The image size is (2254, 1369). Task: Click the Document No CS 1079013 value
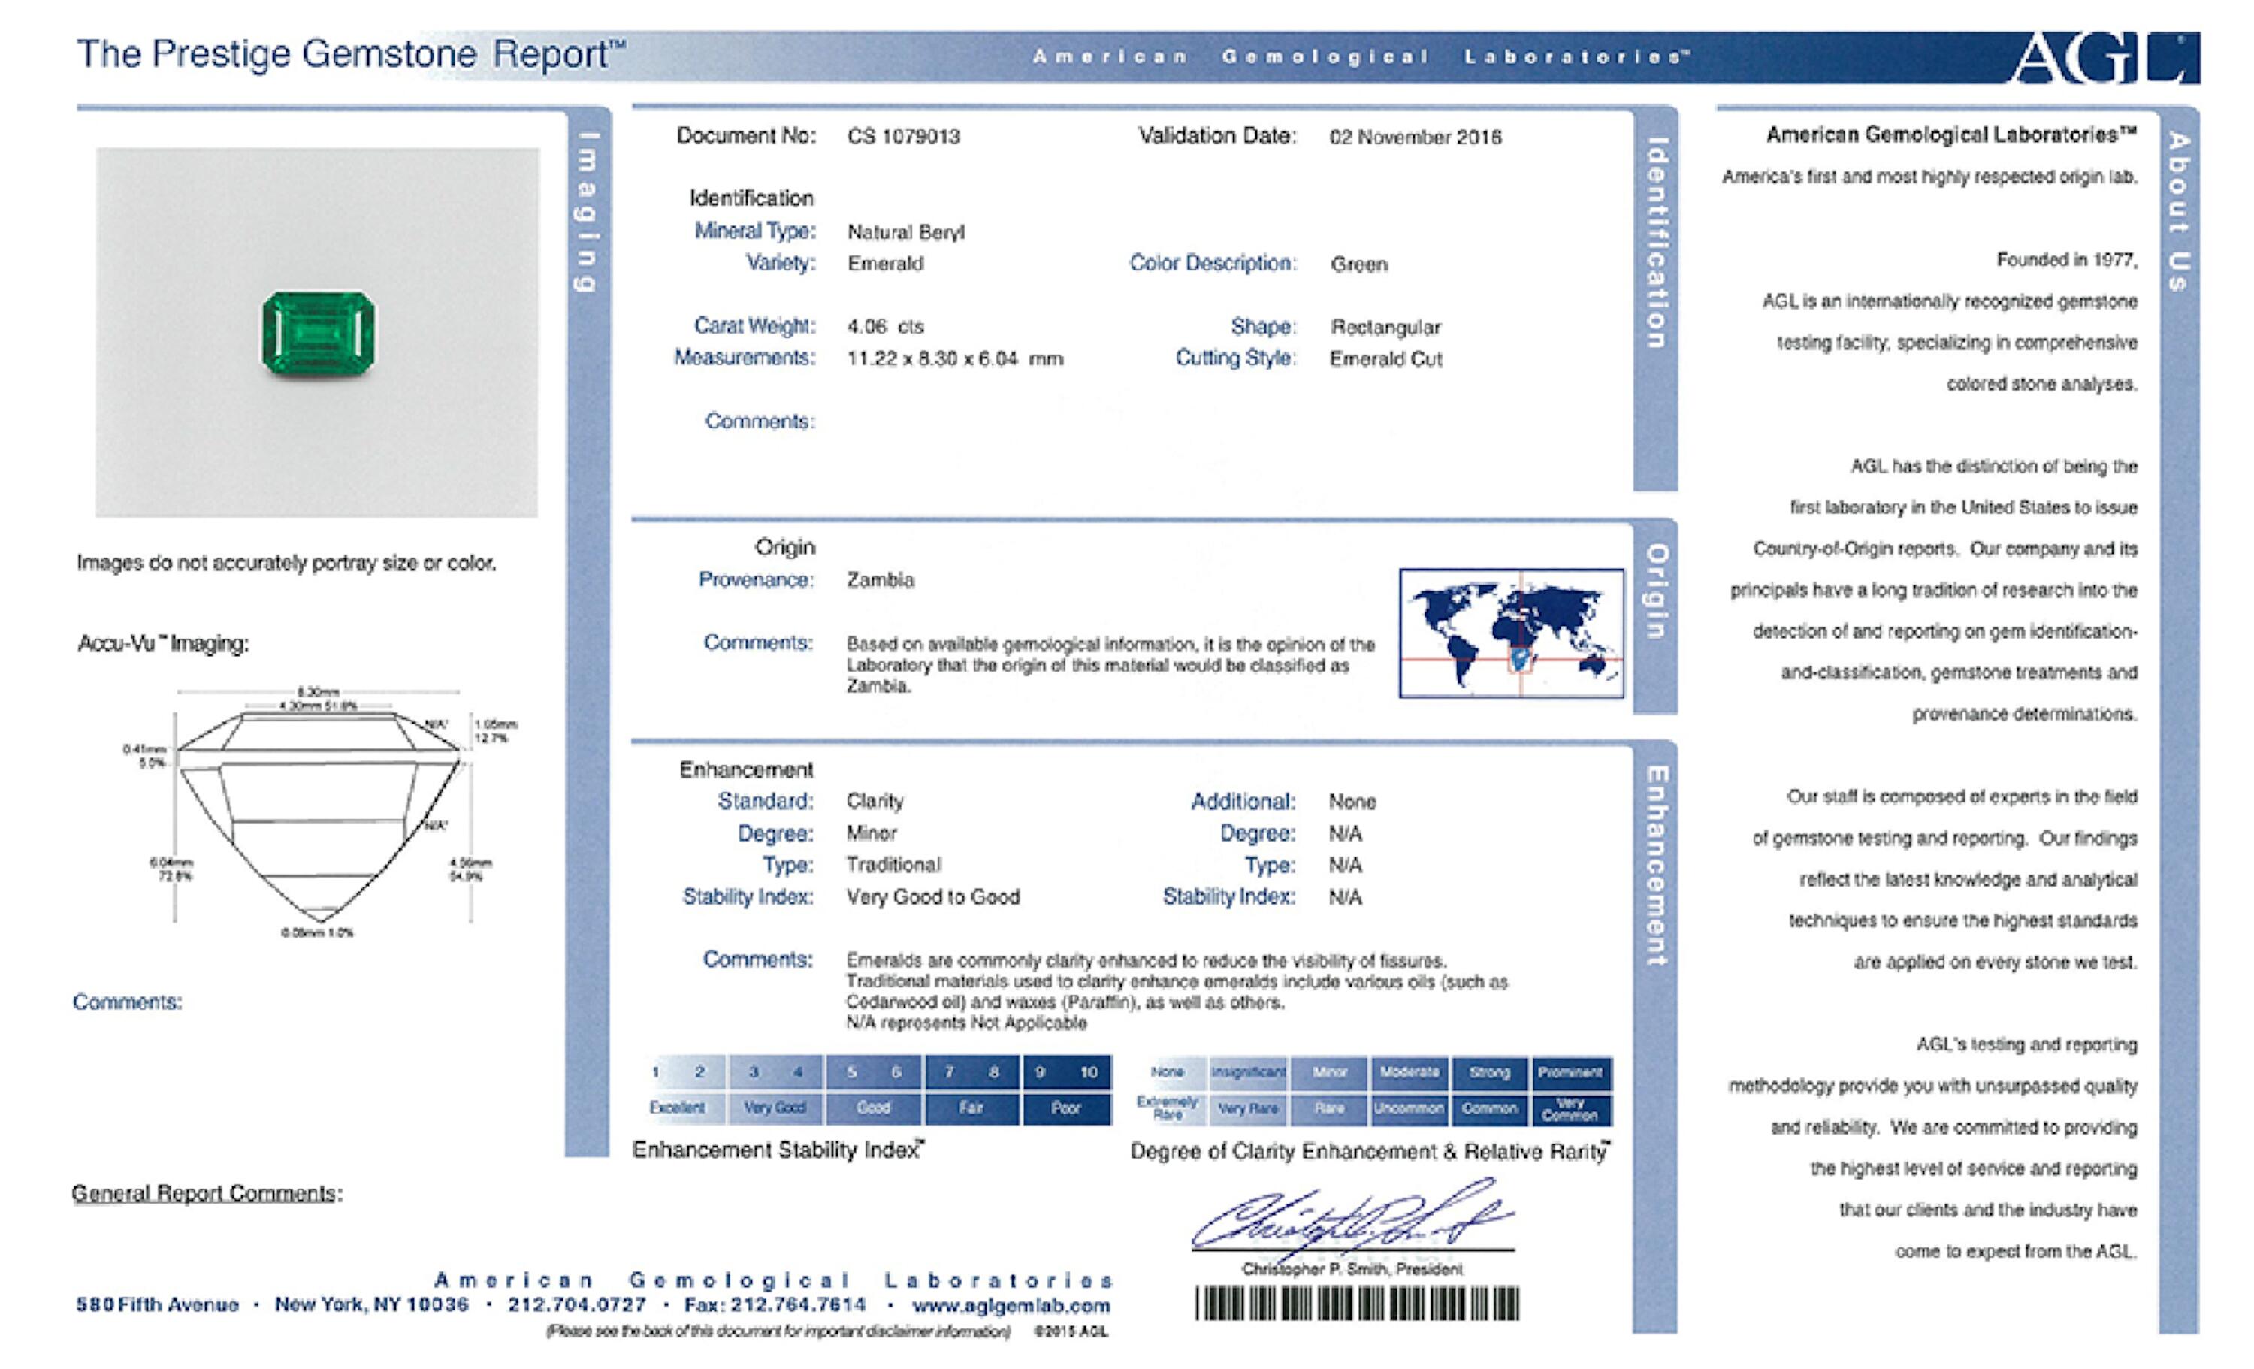pyautogui.click(x=903, y=138)
